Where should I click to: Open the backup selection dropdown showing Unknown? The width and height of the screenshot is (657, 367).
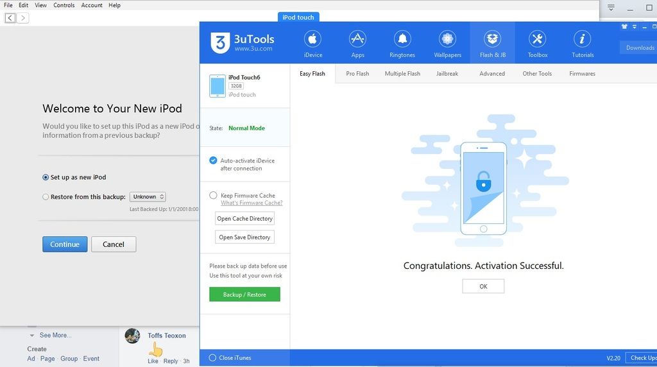click(x=148, y=197)
